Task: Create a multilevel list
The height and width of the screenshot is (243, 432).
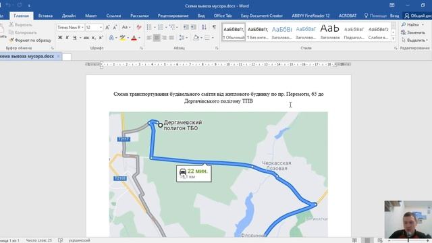Action: pyautogui.click(x=173, y=27)
